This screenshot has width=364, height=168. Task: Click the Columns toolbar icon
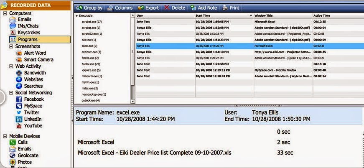[110, 8]
